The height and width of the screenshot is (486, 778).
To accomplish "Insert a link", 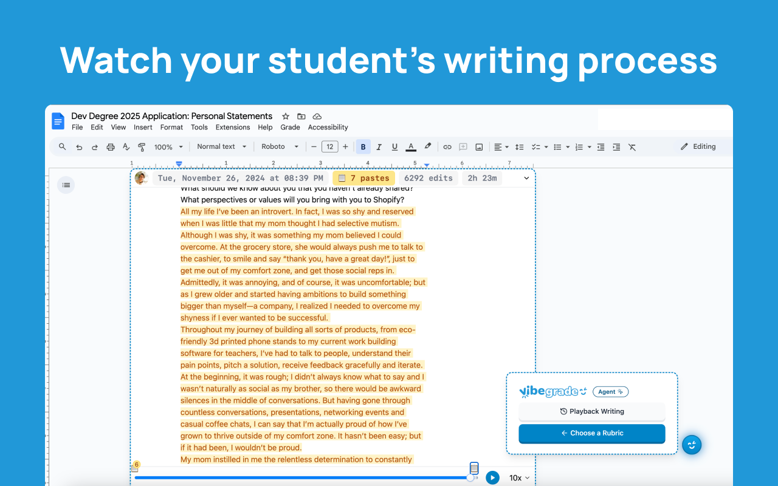I will tap(447, 147).
